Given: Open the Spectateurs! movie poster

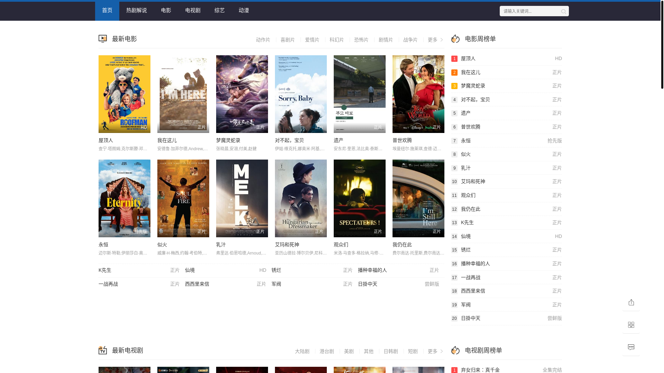Looking at the screenshot, I should point(360,198).
